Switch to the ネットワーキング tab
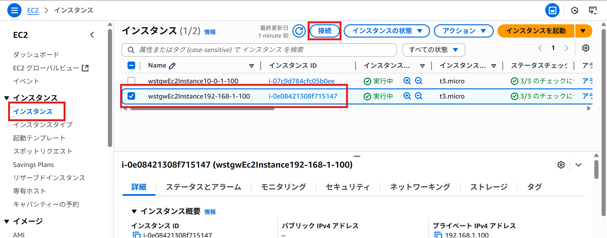 click(420, 187)
